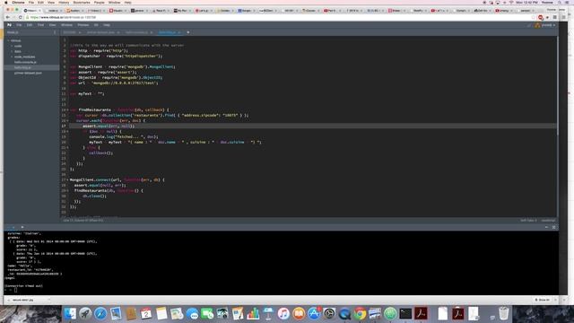Screen dimensions: 574x323
Task: Open the Nitrous logo menu
Action: pos(9,25)
